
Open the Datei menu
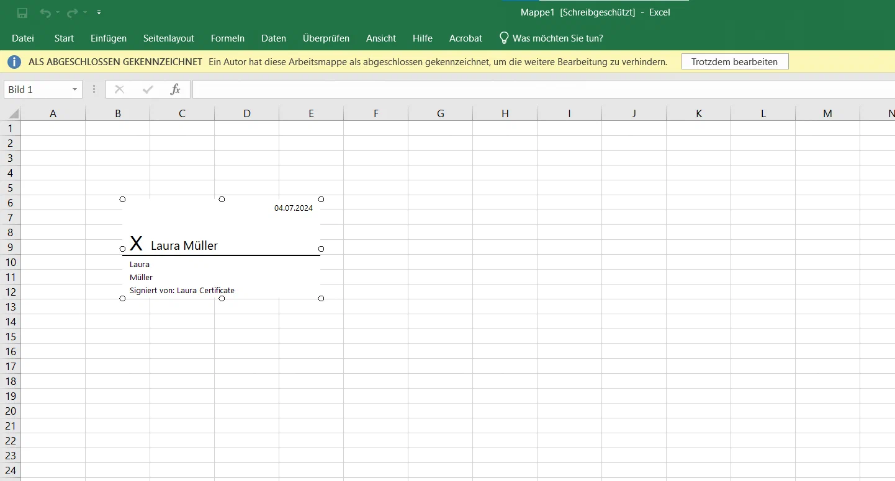pos(23,38)
